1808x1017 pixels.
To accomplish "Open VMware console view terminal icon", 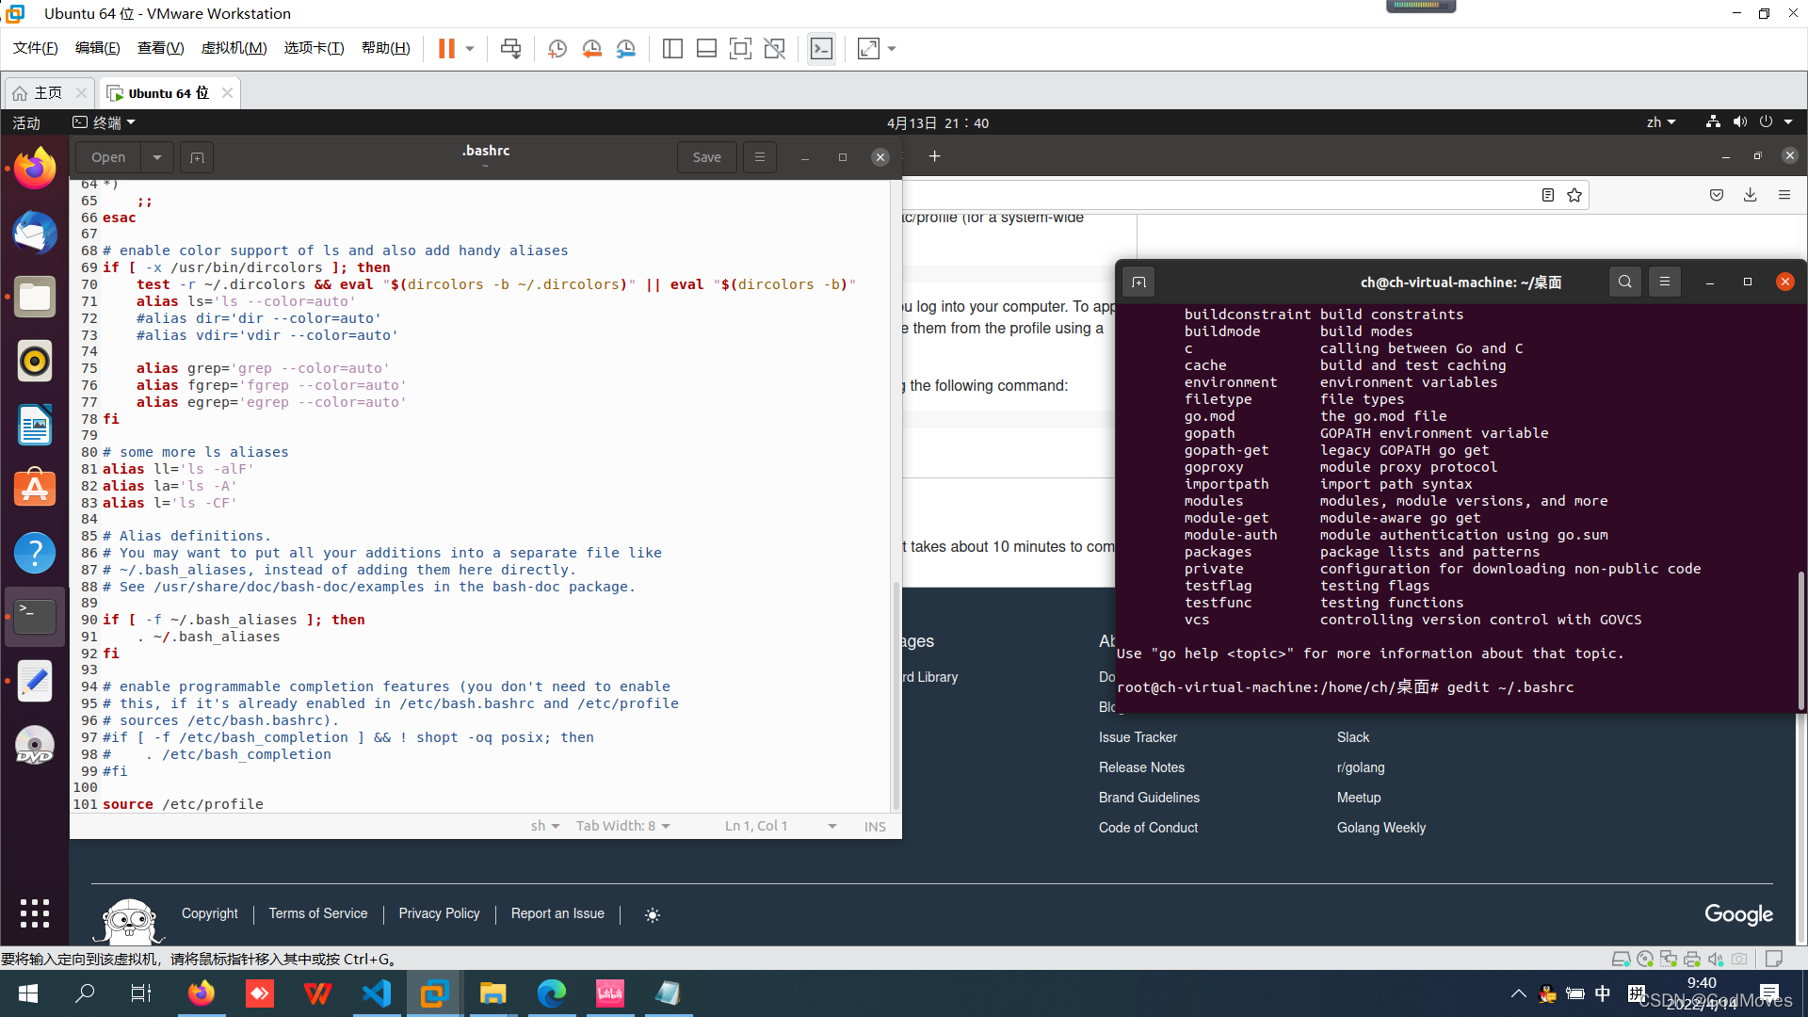I will coord(821,48).
